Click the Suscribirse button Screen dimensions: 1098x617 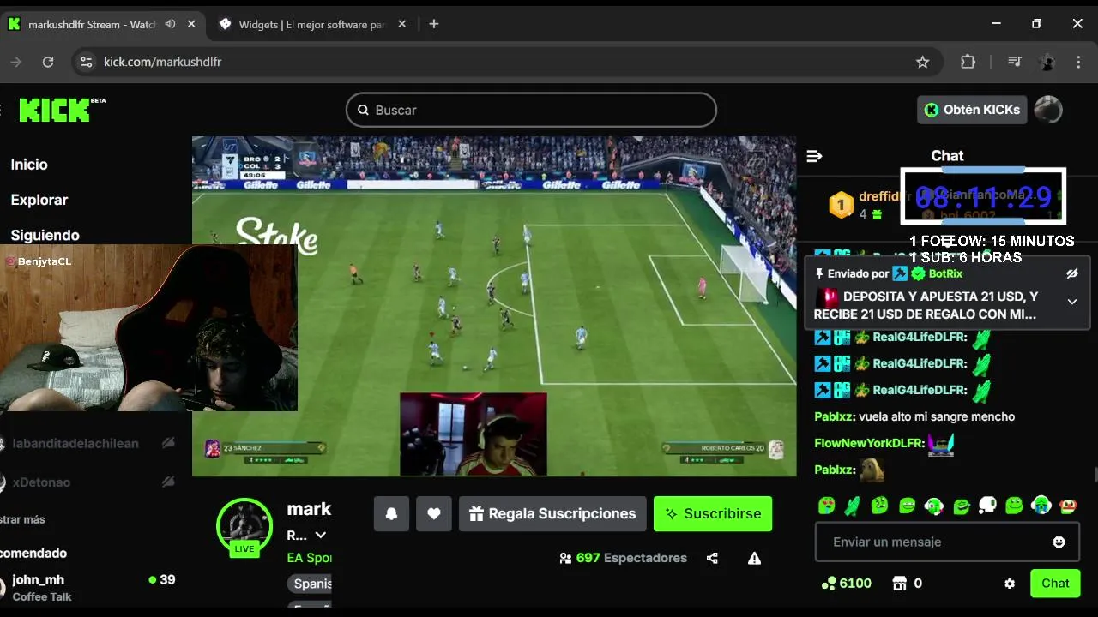pyautogui.click(x=713, y=513)
